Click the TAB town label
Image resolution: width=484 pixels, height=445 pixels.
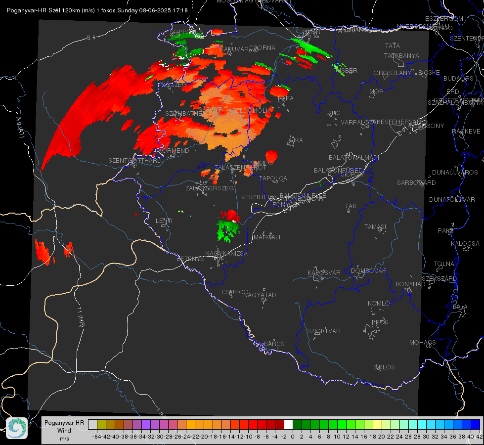click(x=351, y=206)
